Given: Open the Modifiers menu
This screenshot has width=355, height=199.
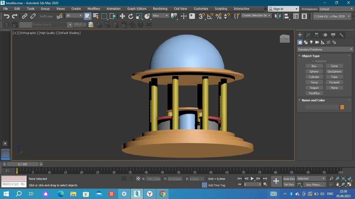Looking at the screenshot, I should click(94, 9).
